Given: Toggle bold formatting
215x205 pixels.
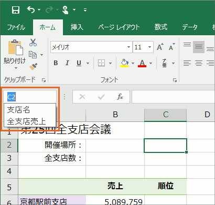Looking at the screenshot, I should click(x=56, y=63).
